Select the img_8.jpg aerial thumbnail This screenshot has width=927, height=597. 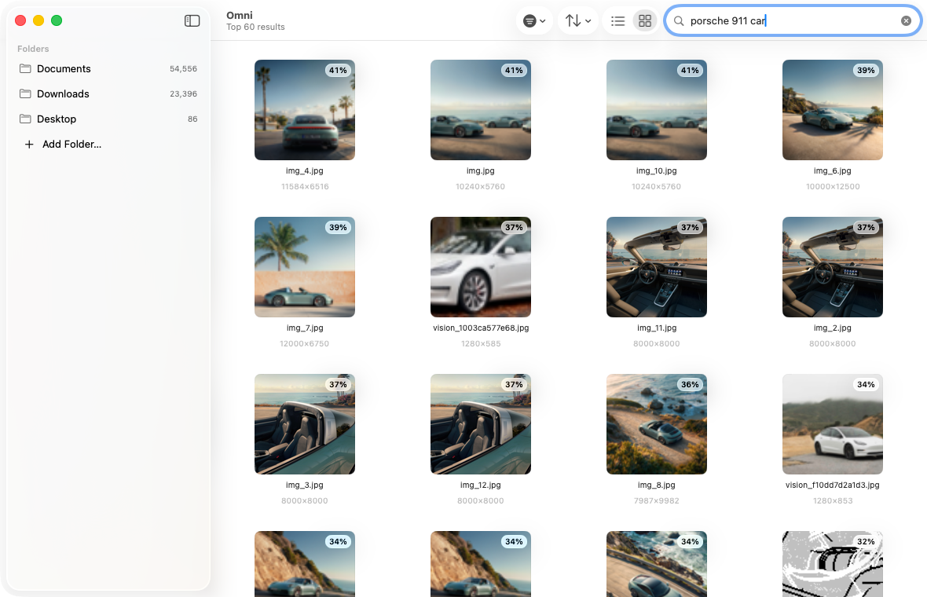click(656, 424)
